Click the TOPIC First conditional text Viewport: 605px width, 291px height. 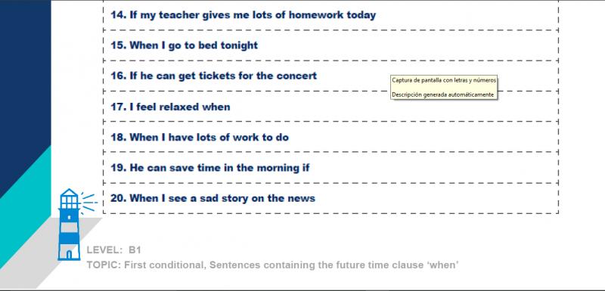(272, 265)
